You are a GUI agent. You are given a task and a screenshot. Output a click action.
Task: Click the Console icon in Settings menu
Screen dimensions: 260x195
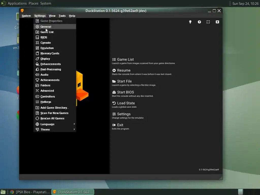tap(37, 43)
